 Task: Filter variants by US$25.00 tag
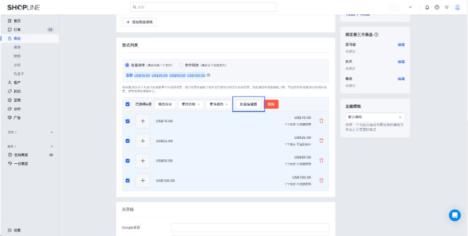(x=159, y=76)
